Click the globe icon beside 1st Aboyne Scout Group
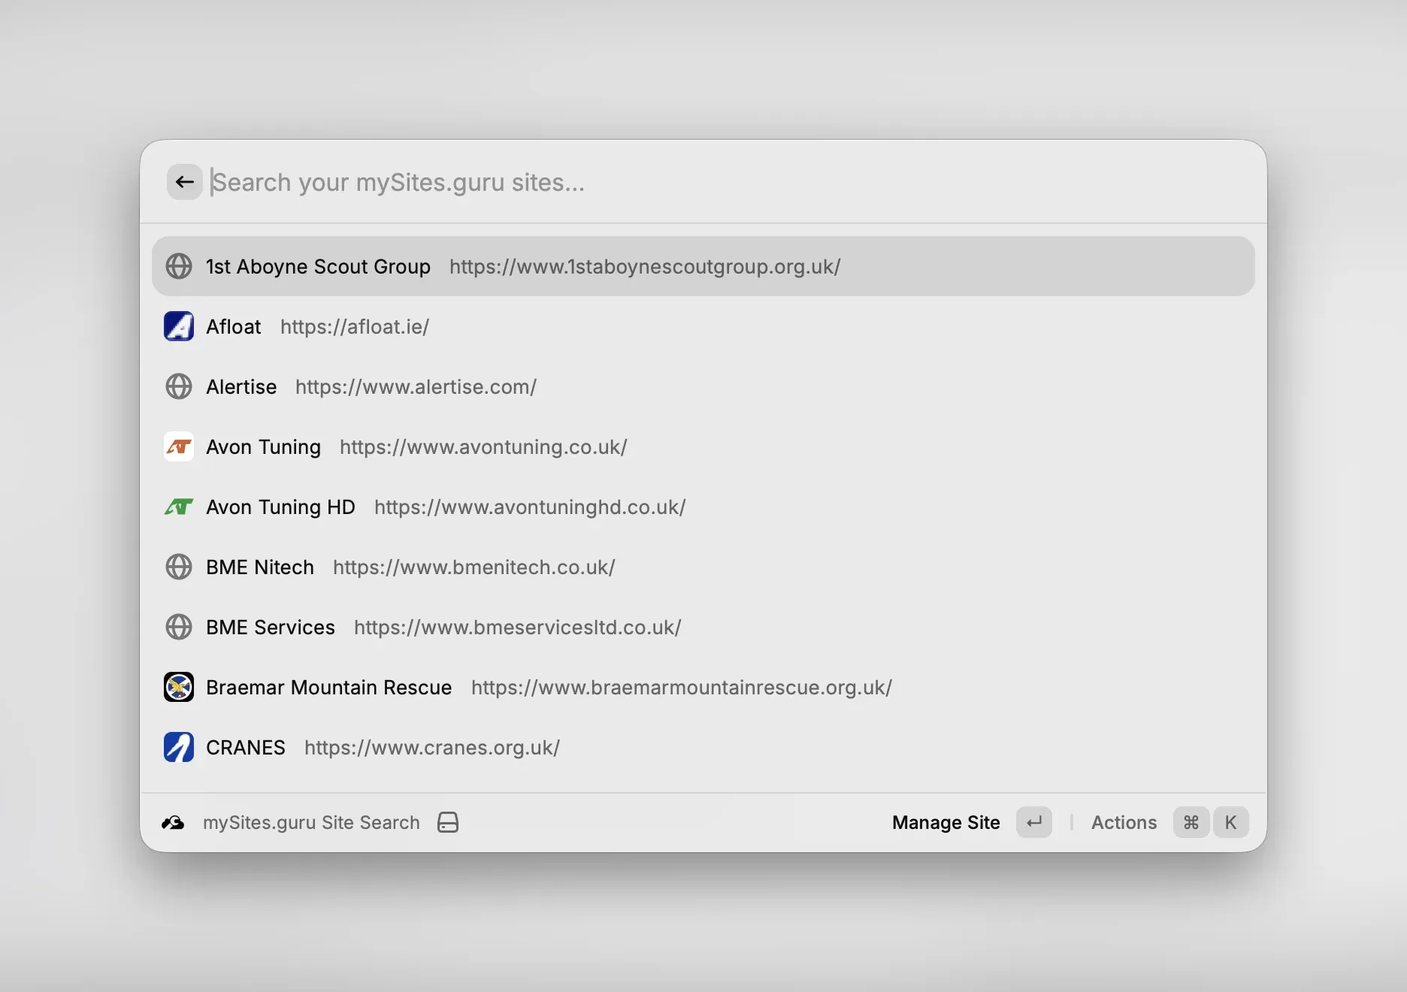Screen dimensions: 1407x992 [x=179, y=266]
